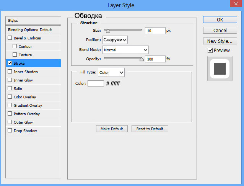Viewport: 244px width, 186px height.
Task: Select the Contour label
Action: [x=25, y=47]
